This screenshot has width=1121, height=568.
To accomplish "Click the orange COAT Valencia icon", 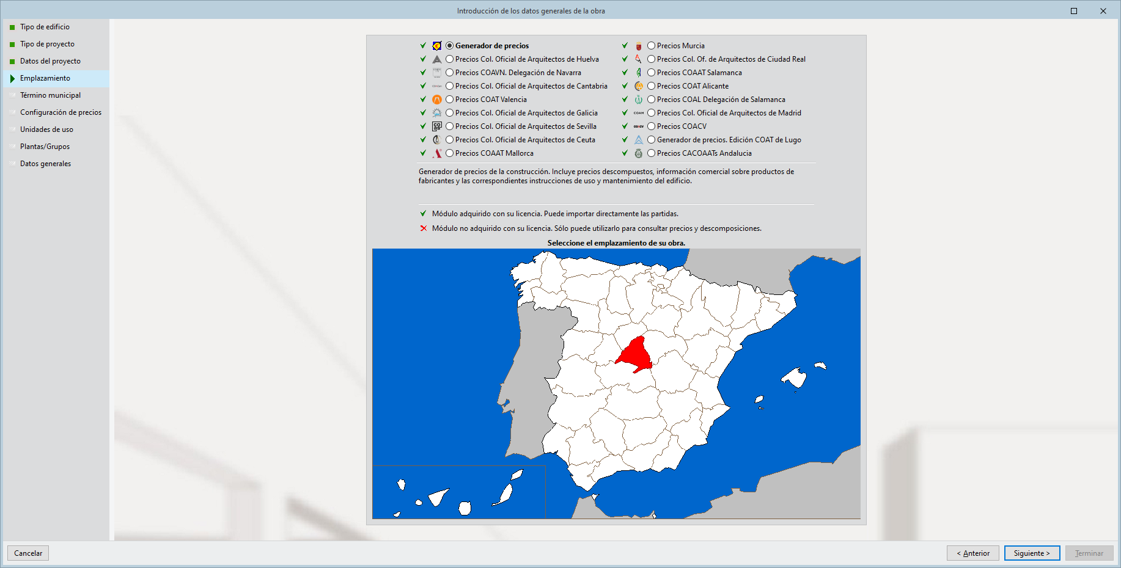I will click(x=437, y=100).
